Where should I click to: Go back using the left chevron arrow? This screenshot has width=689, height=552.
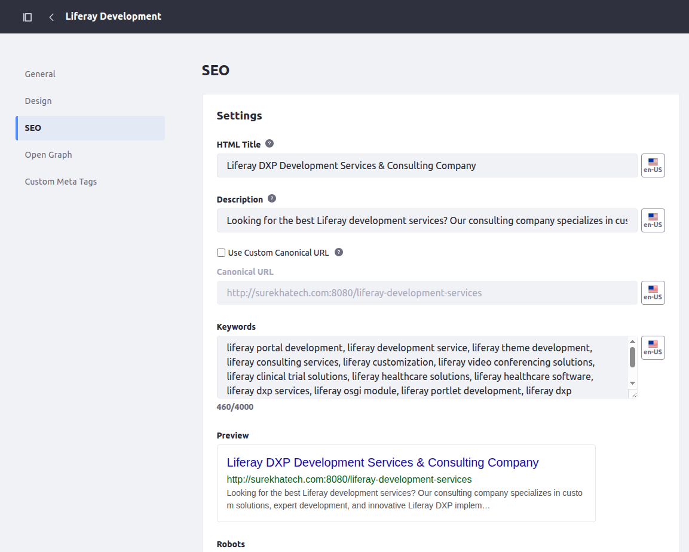[x=51, y=17]
